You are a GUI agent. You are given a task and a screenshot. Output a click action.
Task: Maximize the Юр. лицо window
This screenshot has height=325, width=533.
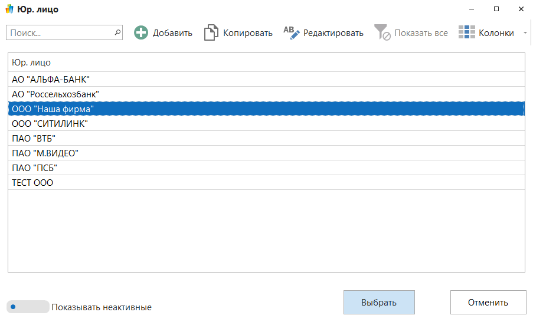tap(496, 9)
